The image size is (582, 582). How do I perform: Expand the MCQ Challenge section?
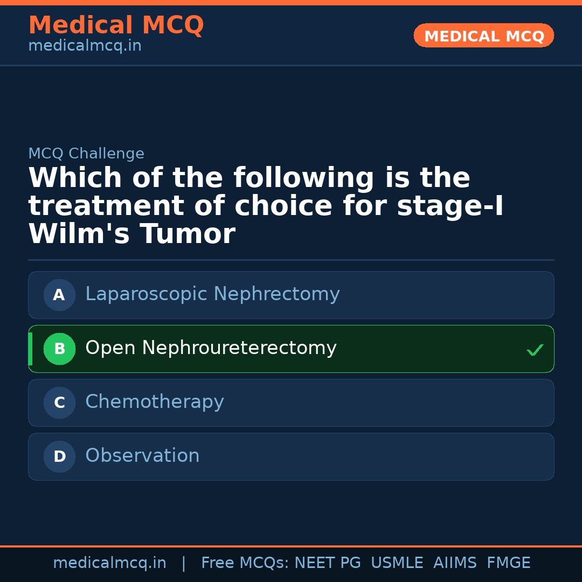(x=86, y=154)
